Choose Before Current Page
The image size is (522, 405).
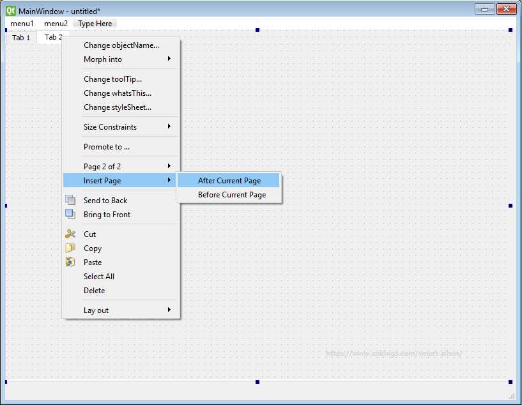pos(229,195)
